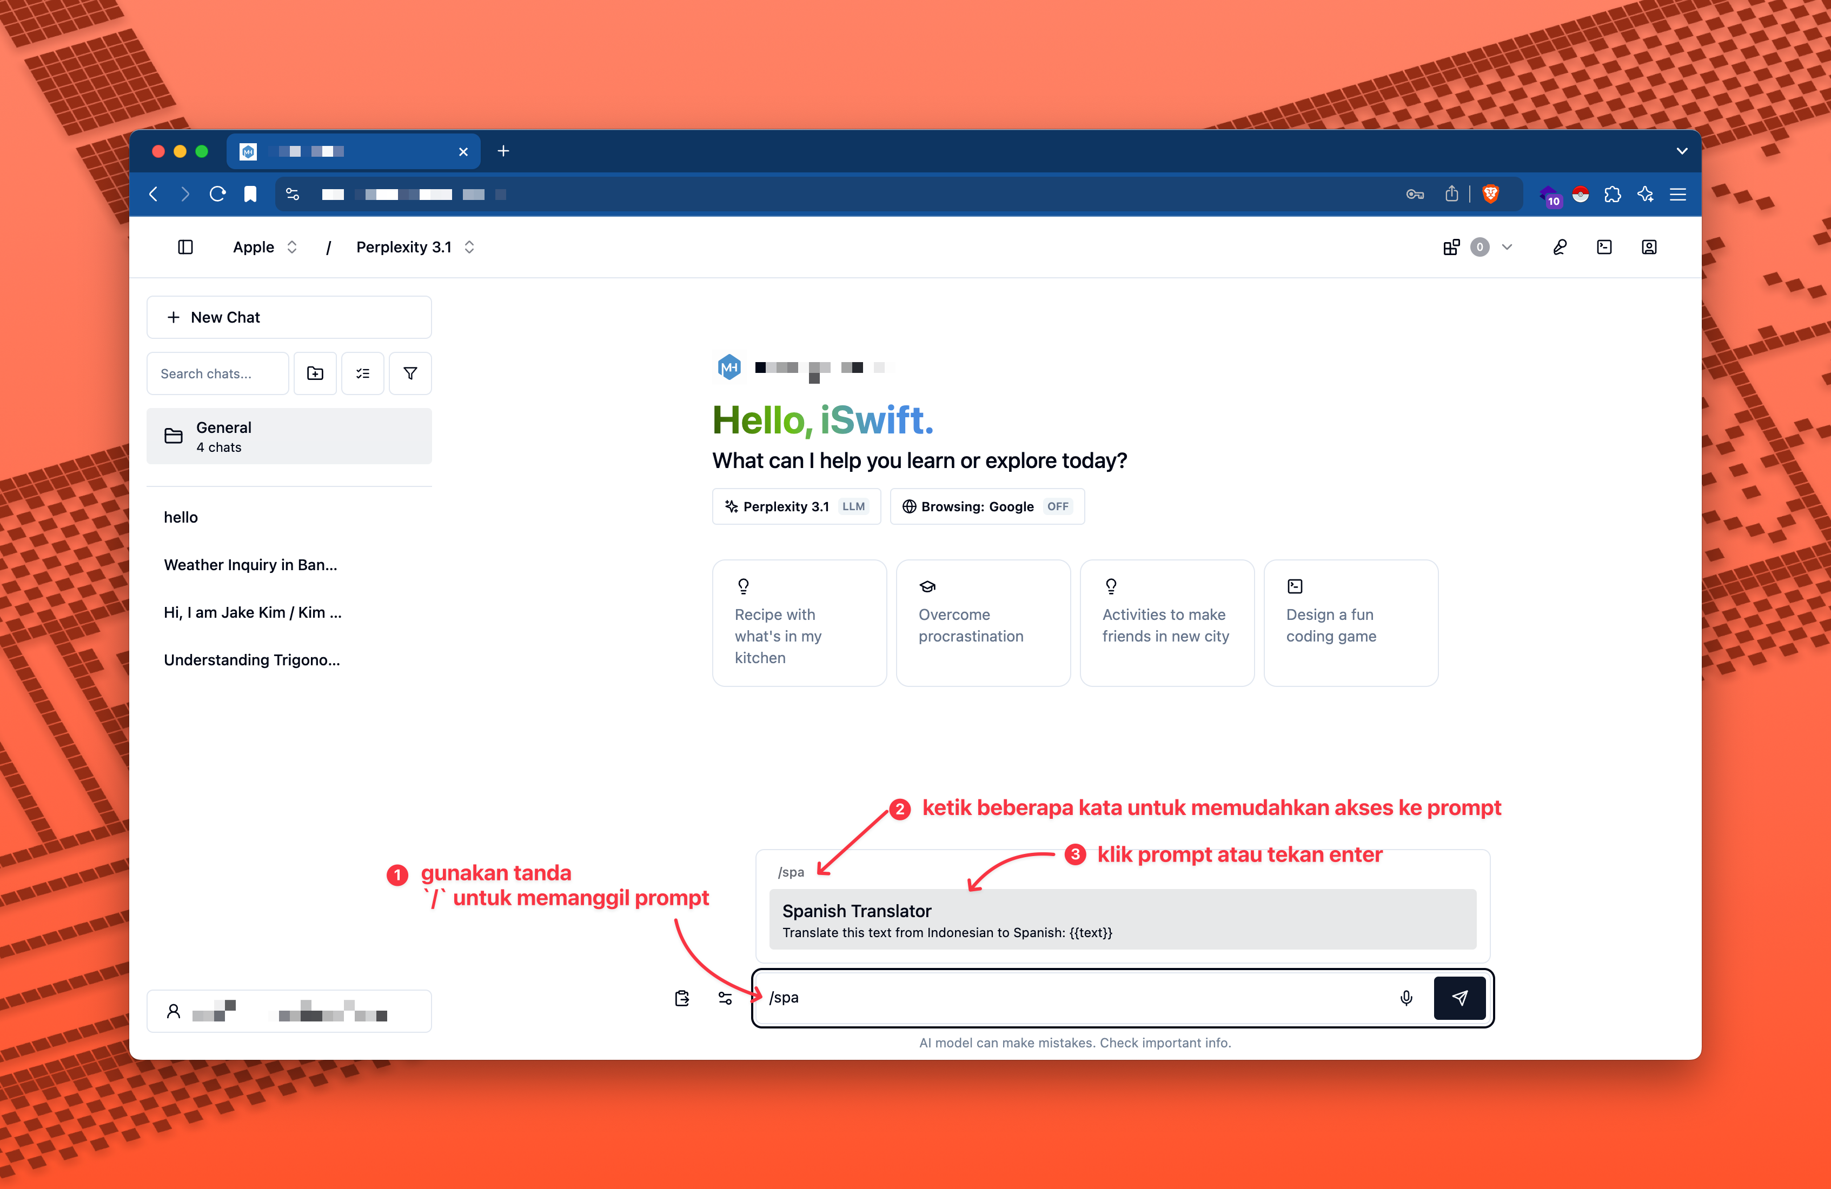The width and height of the screenshot is (1831, 1189).
Task: Toggle Browsing: Google OFF chip
Action: point(987,506)
